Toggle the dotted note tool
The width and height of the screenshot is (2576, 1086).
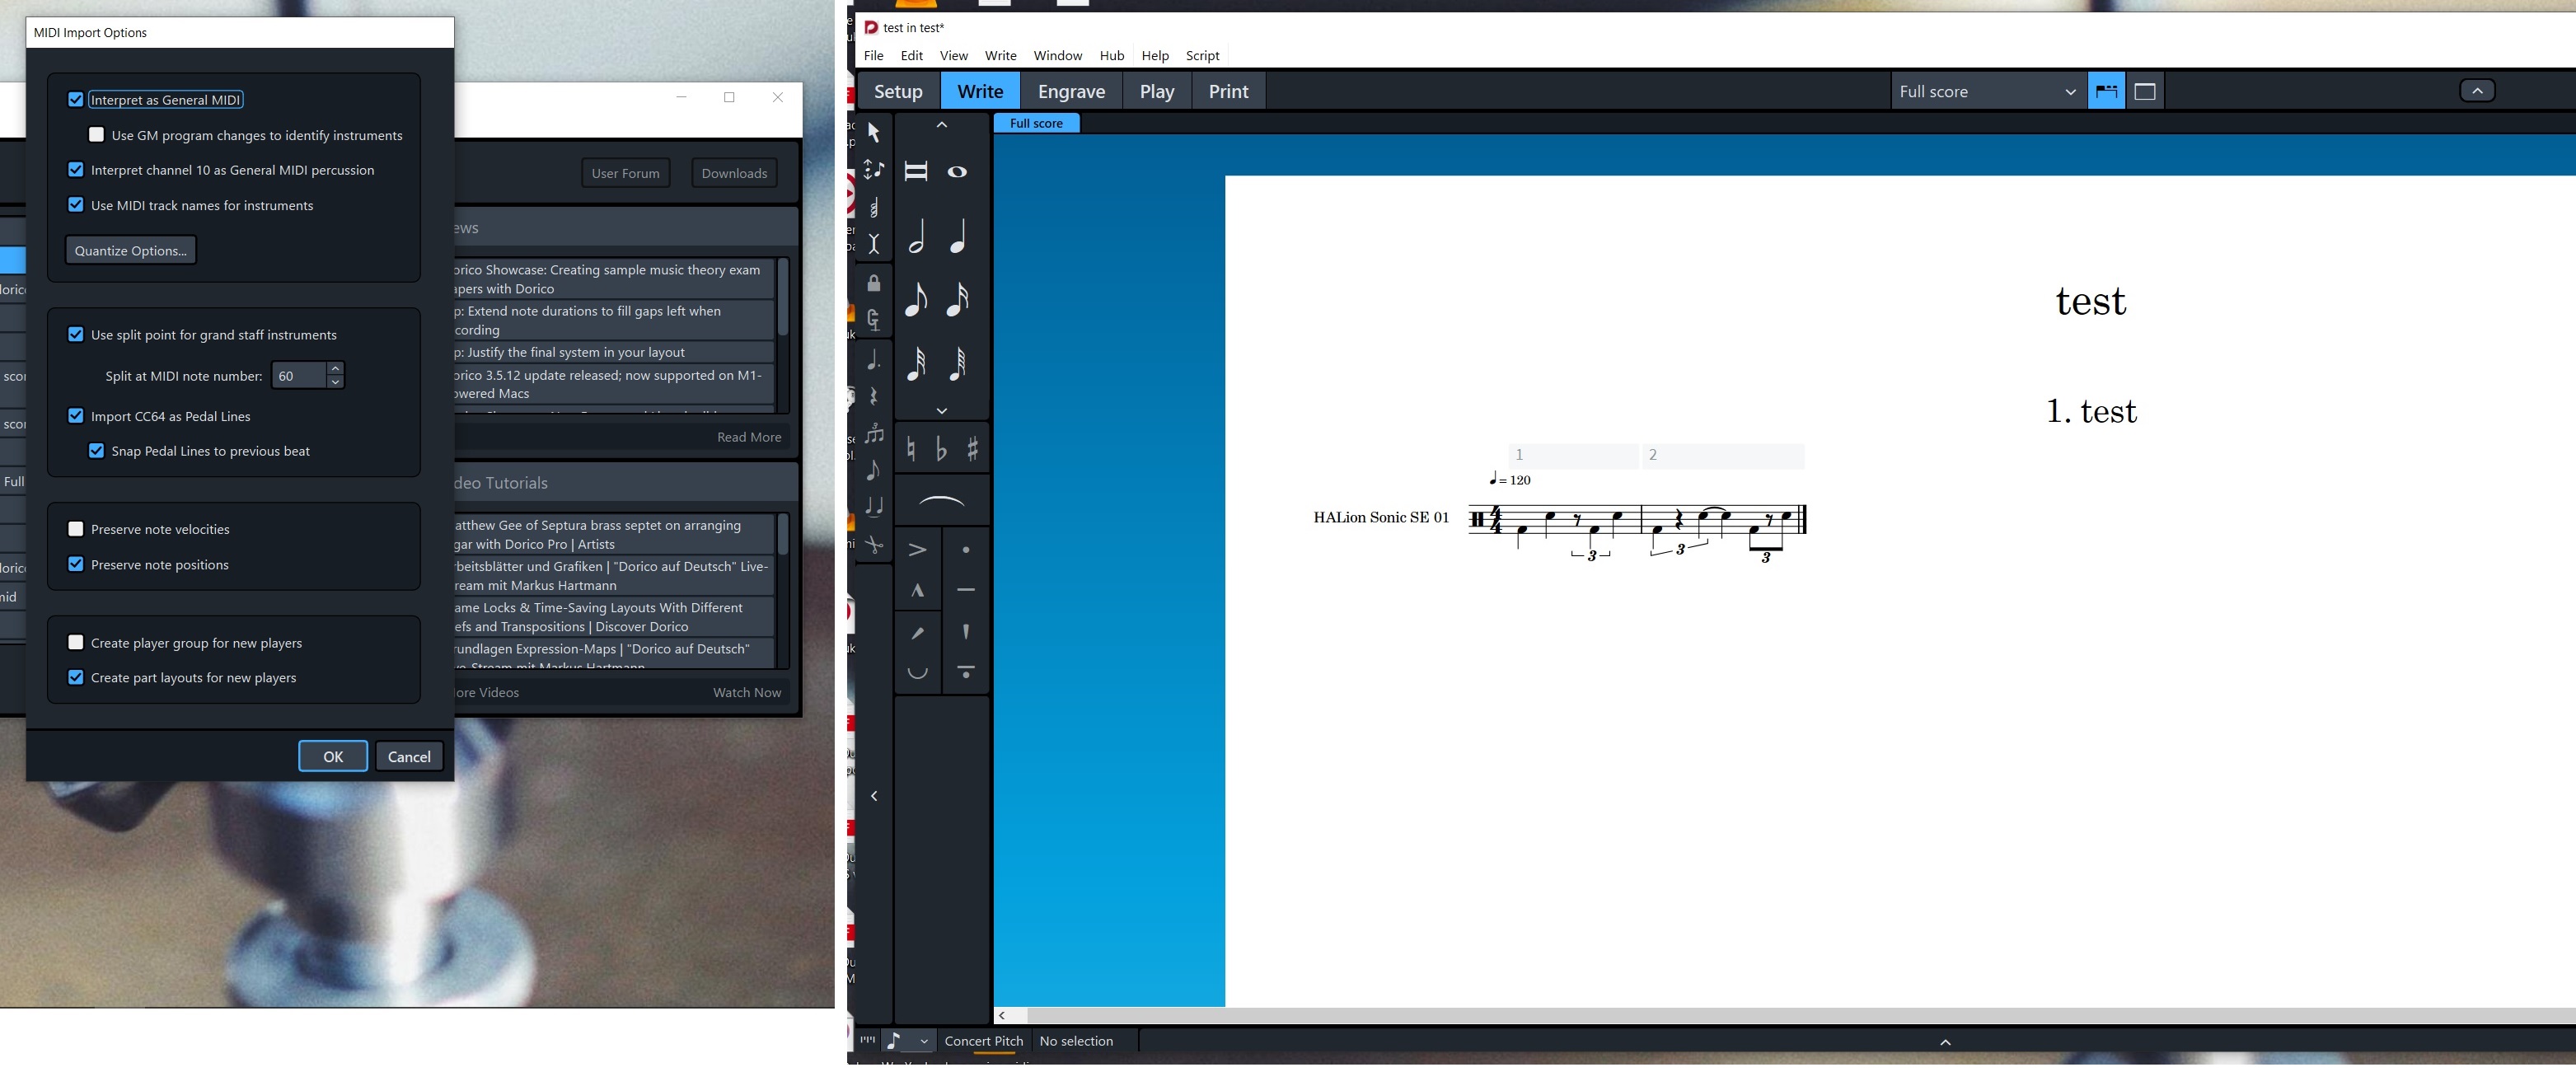coord(874,360)
